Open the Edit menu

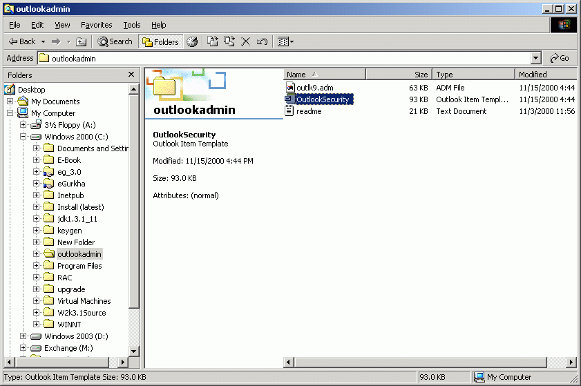point(37,25)
